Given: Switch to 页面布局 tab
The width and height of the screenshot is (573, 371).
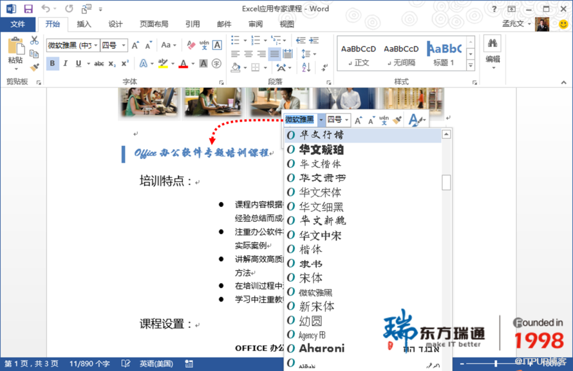Looking at the screenshot, I should [x=154, y=24].
